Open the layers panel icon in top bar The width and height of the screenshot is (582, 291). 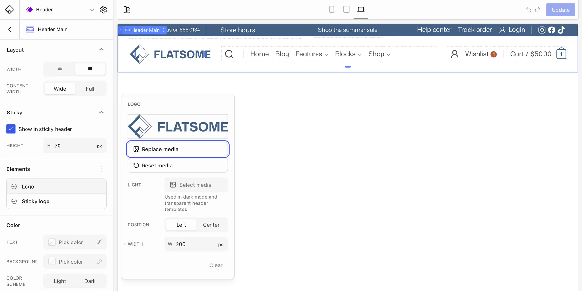127,10
